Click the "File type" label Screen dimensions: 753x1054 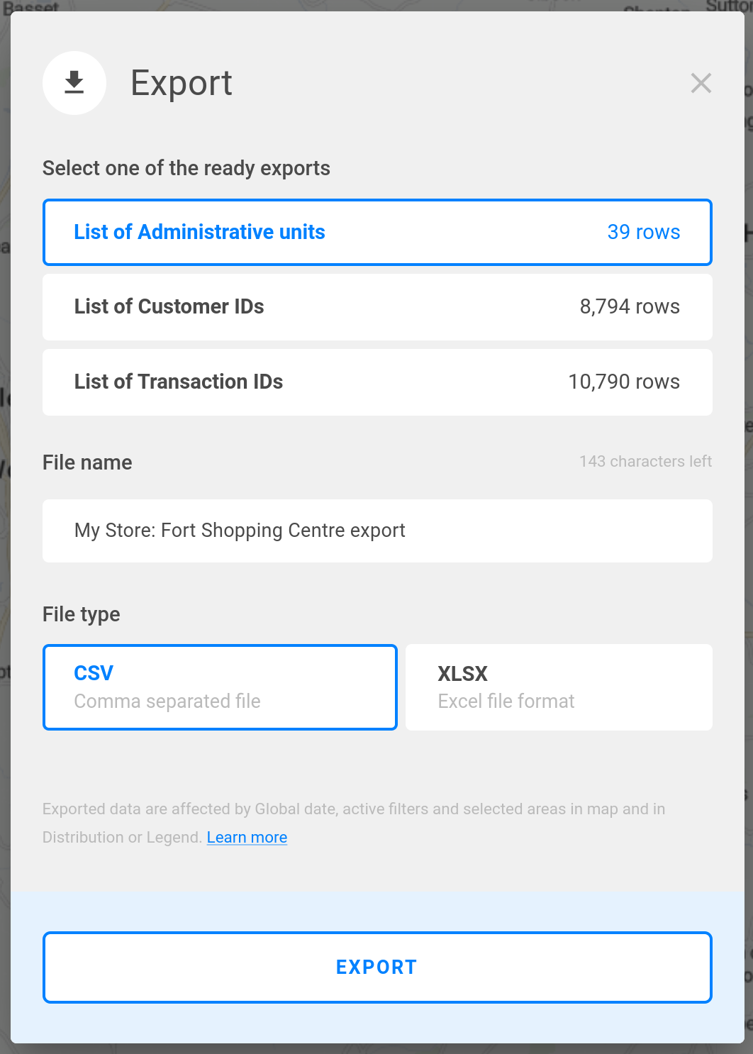point(81,614)
